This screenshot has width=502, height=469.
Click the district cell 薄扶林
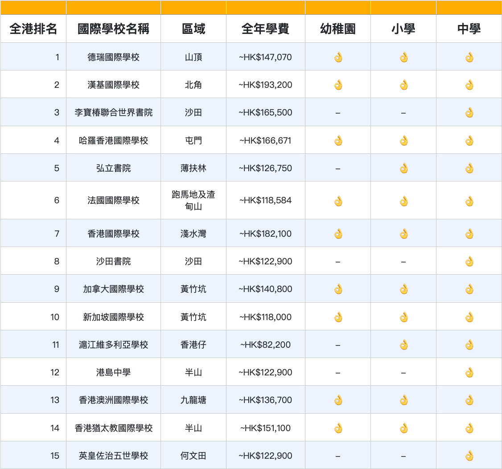click(x=193, y=168)
